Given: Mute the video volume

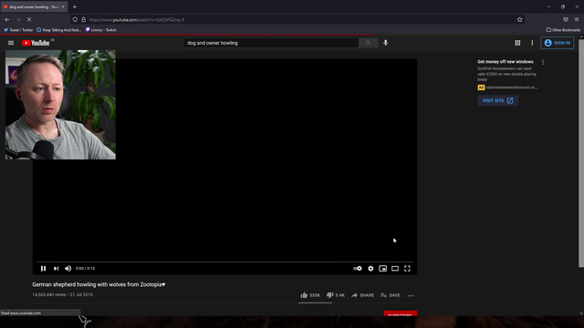Looking at the screenshot, I should point(68,268).
